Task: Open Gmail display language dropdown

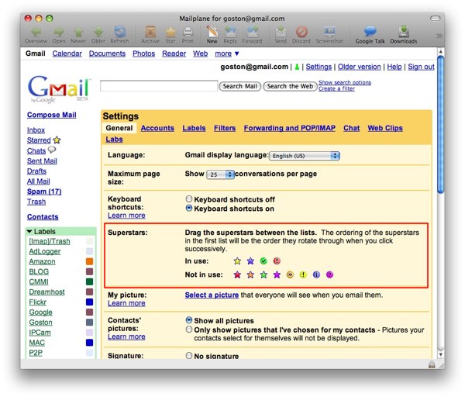Action: tap(305, 156)
